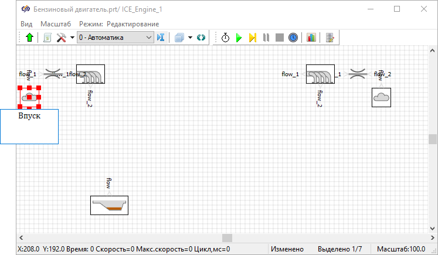The height and width of the screenshot is (255, 438).
Task: Open the colored bar chart icon
Action: 311,38
